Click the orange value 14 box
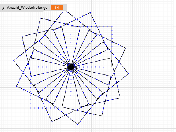The image size is (176, 132). pyautogui.click(x=57, y=8)
